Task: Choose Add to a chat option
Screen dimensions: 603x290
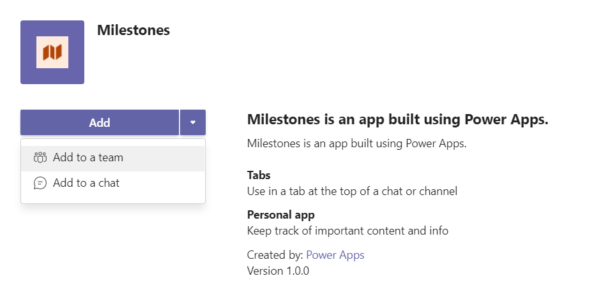Action: [86, 183]
